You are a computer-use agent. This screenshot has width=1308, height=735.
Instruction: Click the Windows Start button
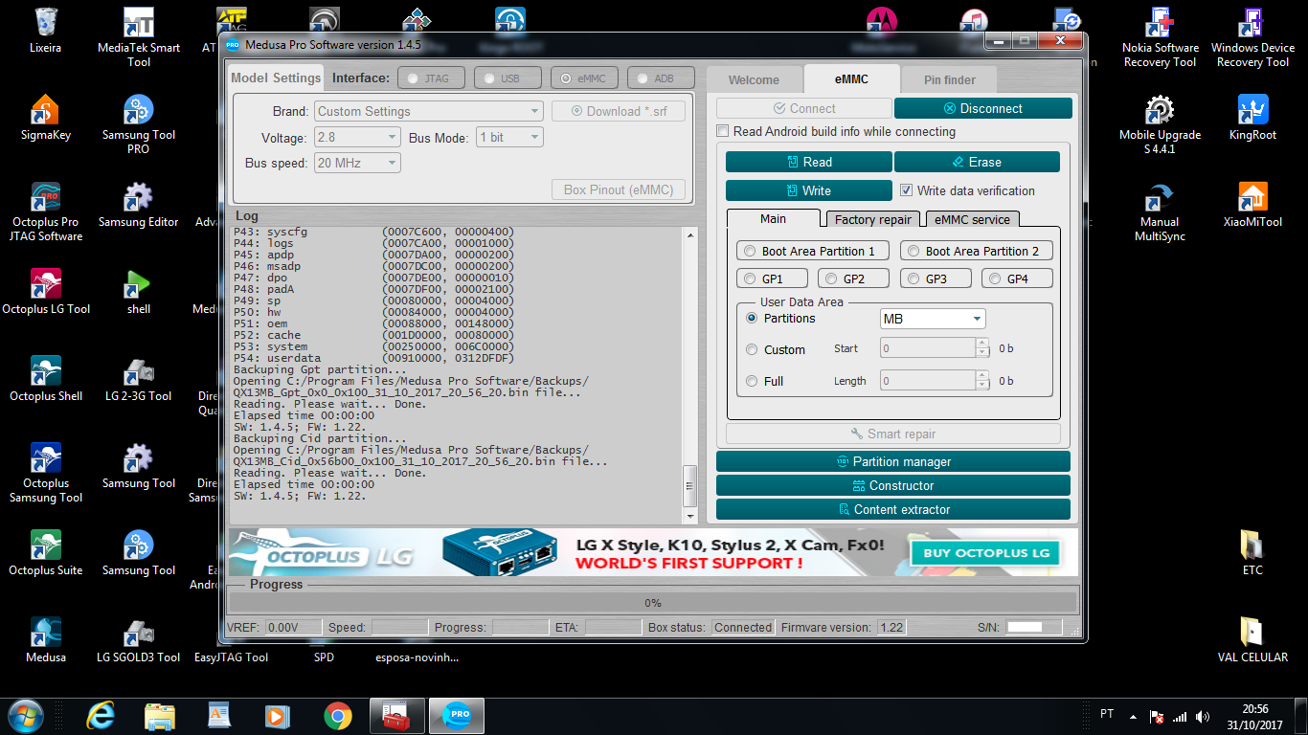[x=25, y=715]
